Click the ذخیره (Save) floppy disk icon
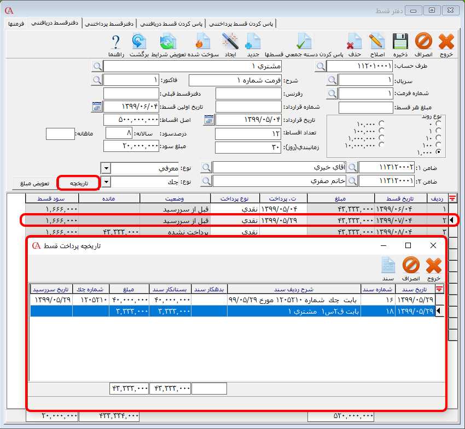This screenshot has height=429, width=465. (x=400, y=42)
